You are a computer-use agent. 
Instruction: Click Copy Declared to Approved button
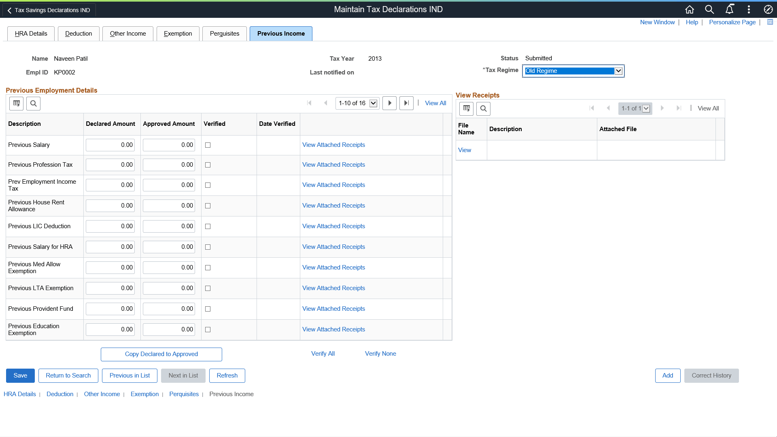click(x=161, y=354)
